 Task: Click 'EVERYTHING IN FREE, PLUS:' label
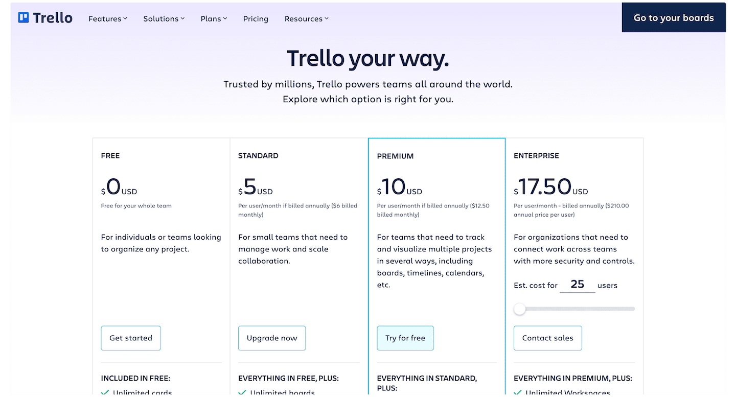(x=288, y=379)
